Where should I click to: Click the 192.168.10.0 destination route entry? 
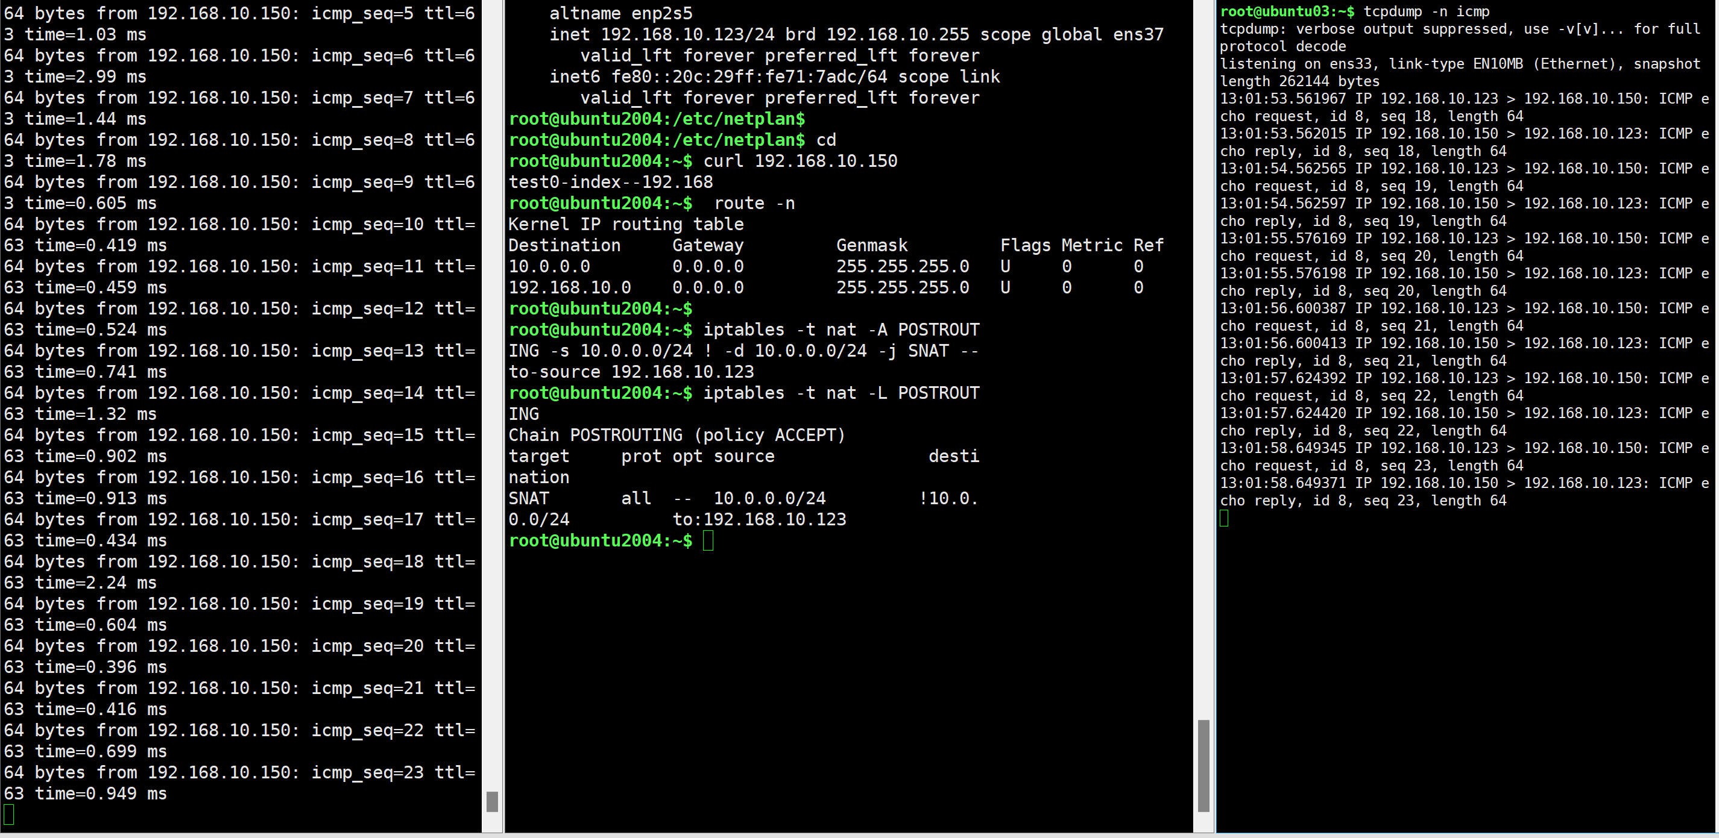[569, 287]
